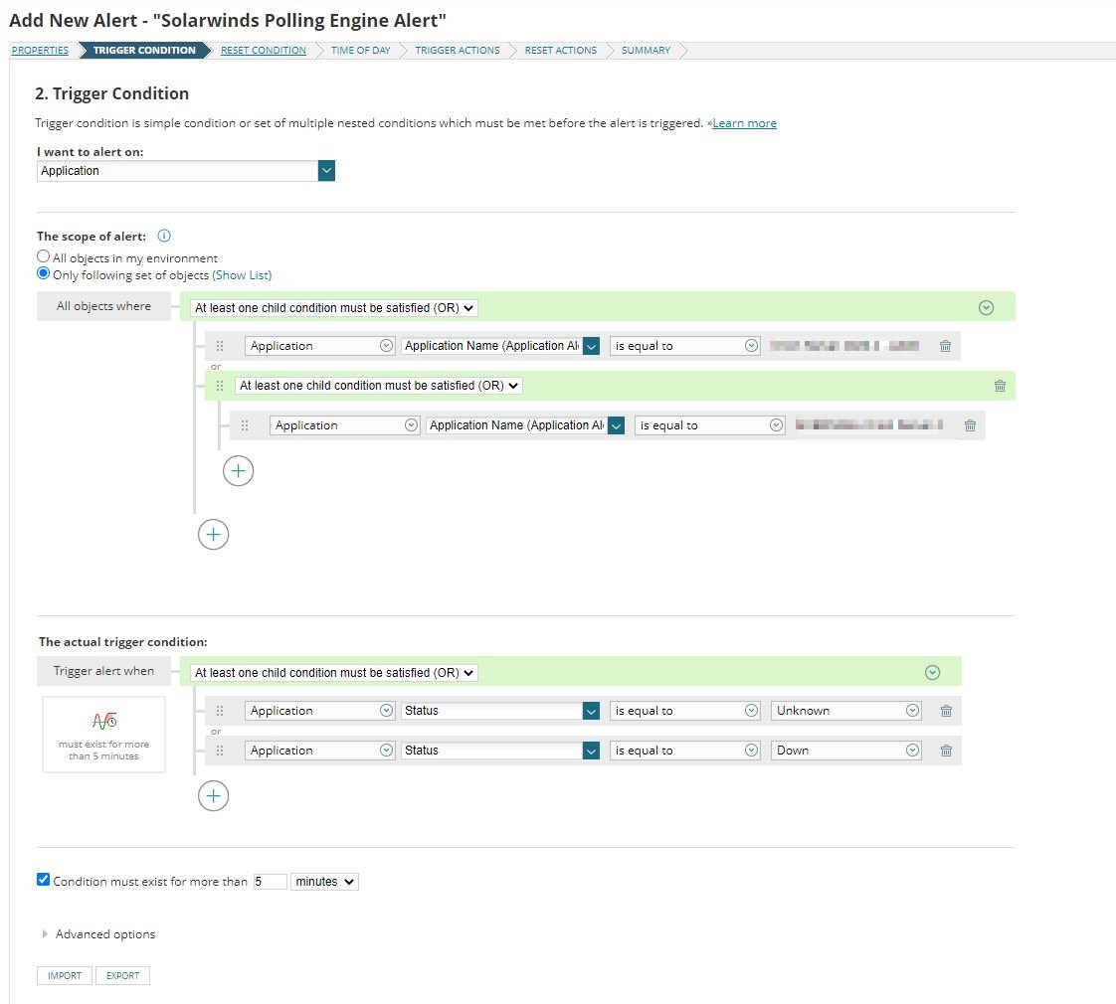Click the Show List link
1116x1004 pixels.
click(x=242, y=275)
